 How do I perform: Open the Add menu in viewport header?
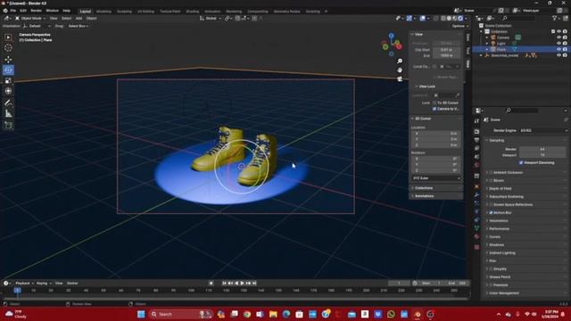79,18
